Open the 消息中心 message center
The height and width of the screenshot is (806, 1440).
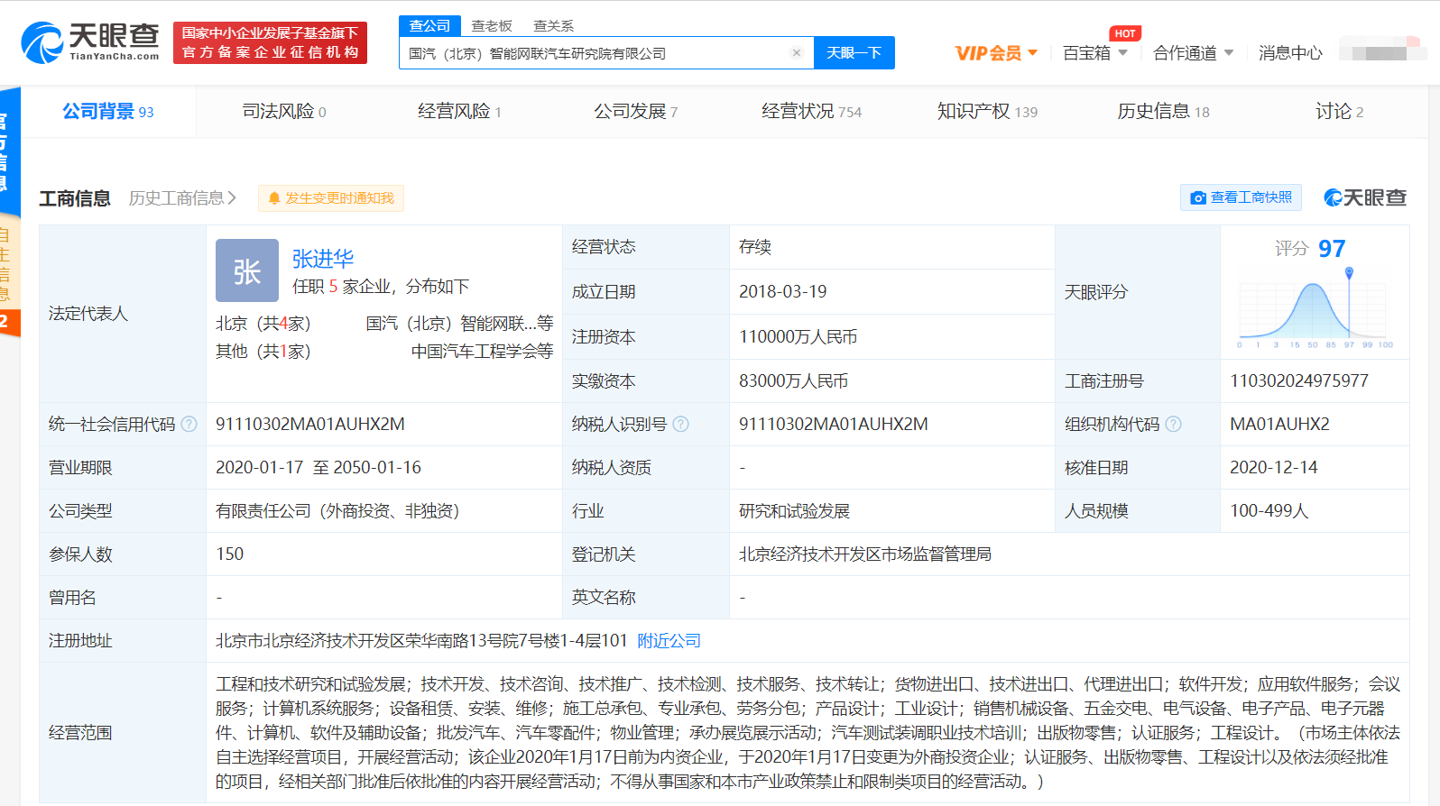pyautogui.click(x=1290, y=53)
